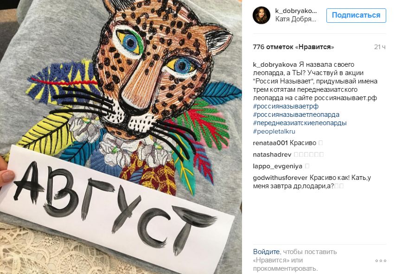Click the embroidered leopard post photo

[121, 137]
